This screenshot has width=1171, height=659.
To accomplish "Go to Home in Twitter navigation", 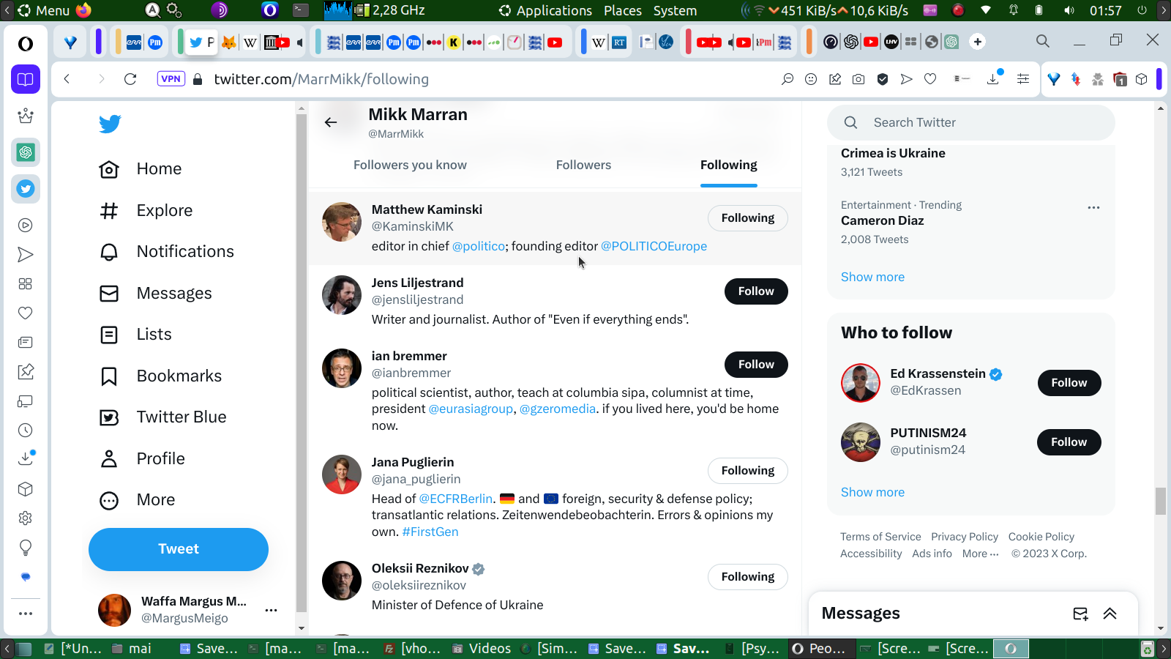I will click(140, 169).
